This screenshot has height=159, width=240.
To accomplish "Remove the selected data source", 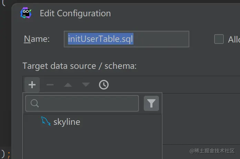I will coord(50,85).
